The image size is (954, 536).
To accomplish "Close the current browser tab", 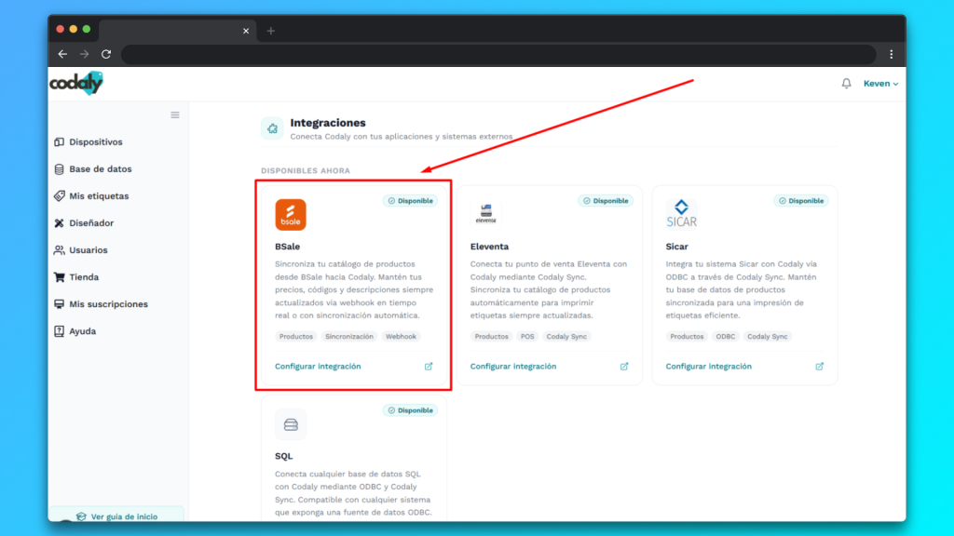I will click(246, 31).
